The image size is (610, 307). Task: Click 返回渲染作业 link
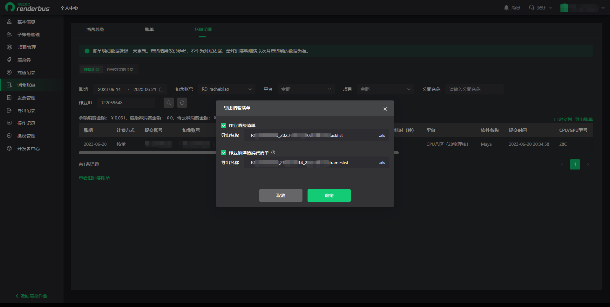coord(31,296)
